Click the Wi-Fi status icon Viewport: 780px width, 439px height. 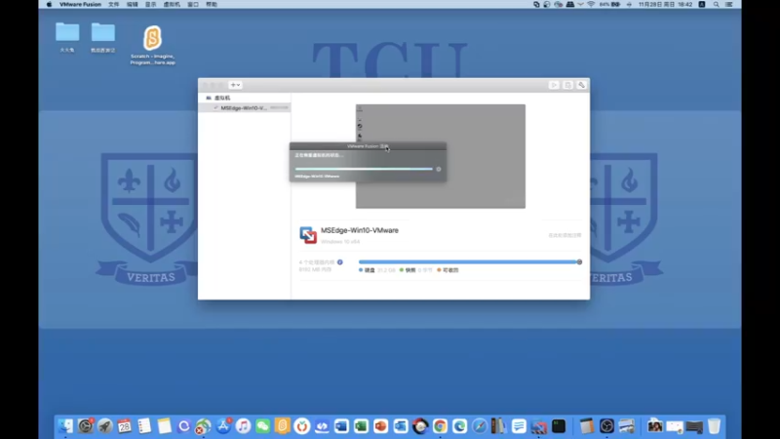click(591, 4)
